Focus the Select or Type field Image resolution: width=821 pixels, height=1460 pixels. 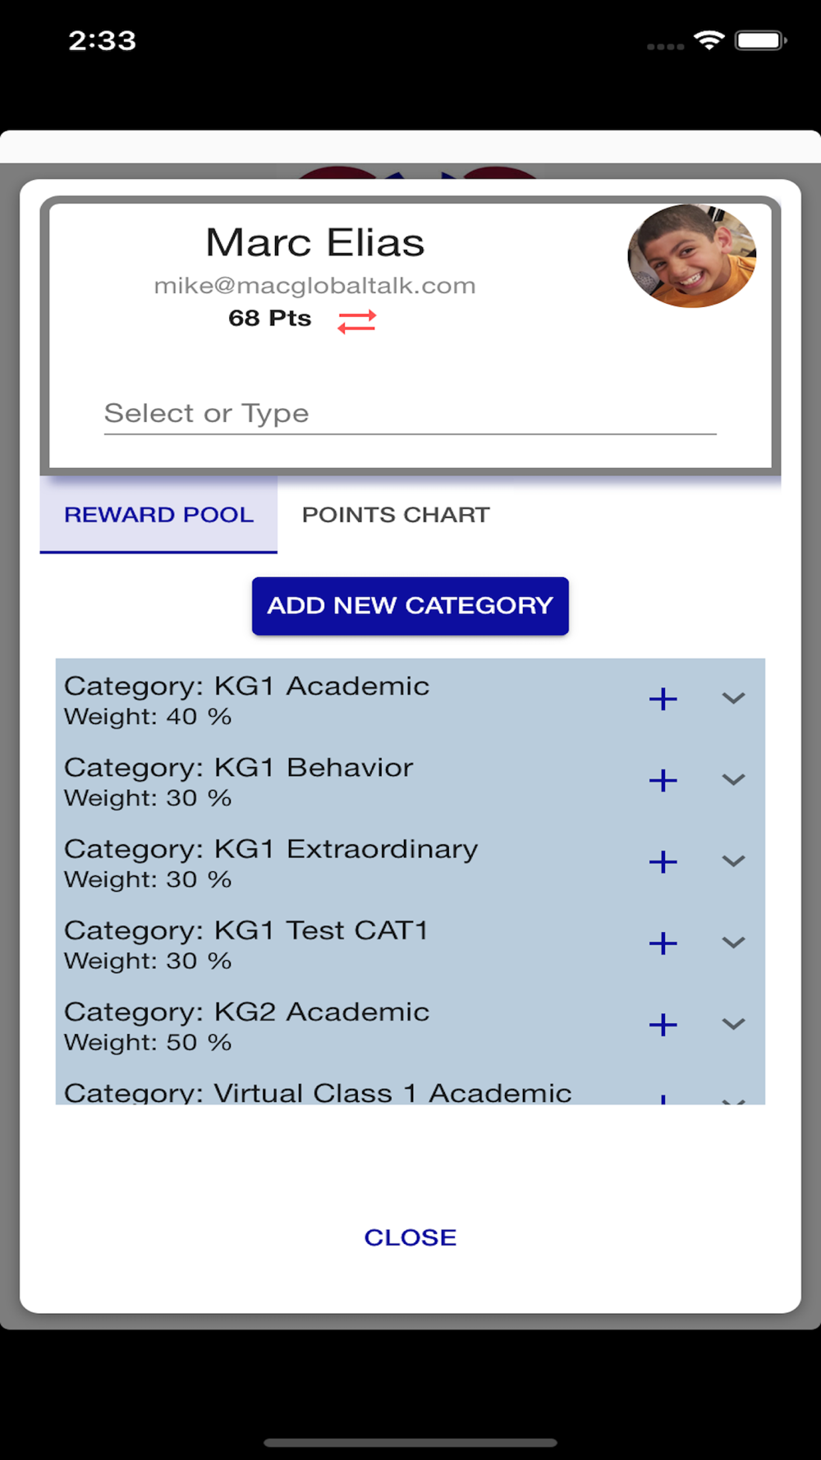[x=410, y=413]
